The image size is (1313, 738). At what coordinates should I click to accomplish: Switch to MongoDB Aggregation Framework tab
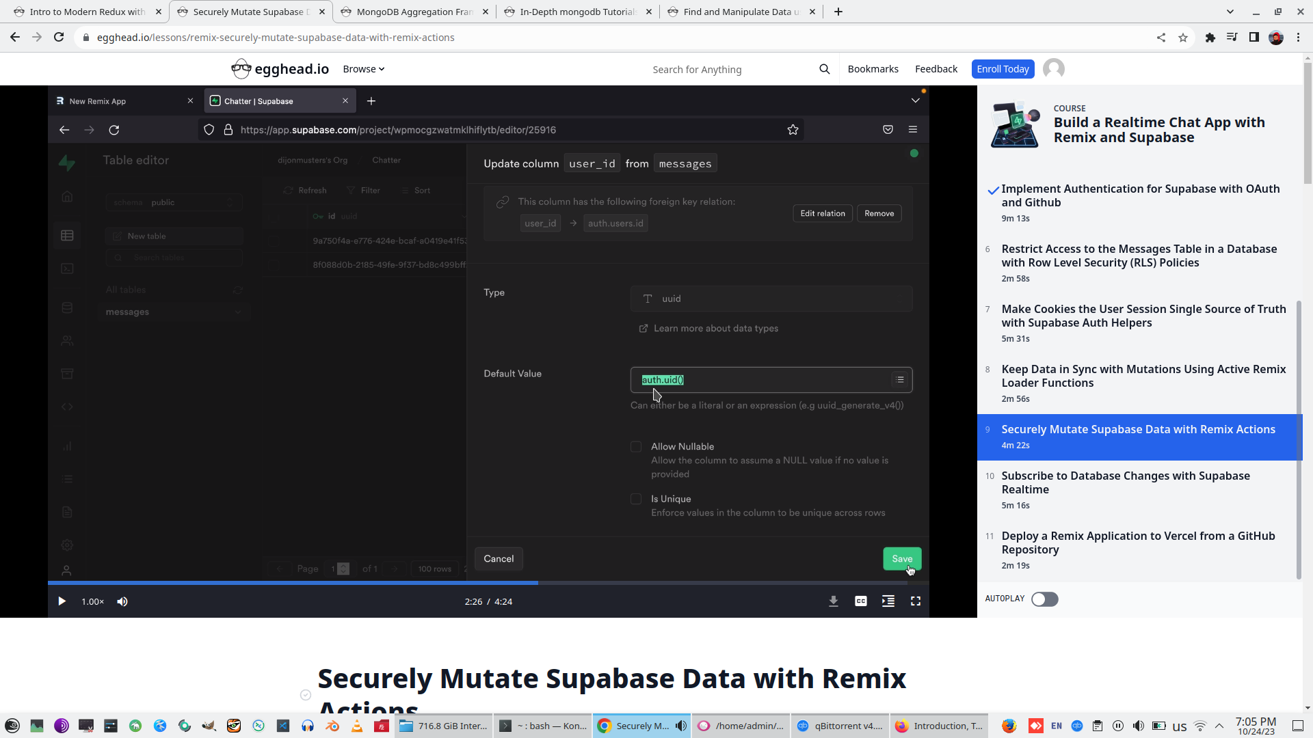(x=414, y=12)
